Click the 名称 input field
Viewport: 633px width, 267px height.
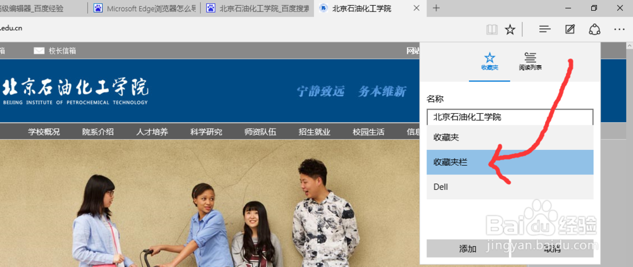point(510,117)
